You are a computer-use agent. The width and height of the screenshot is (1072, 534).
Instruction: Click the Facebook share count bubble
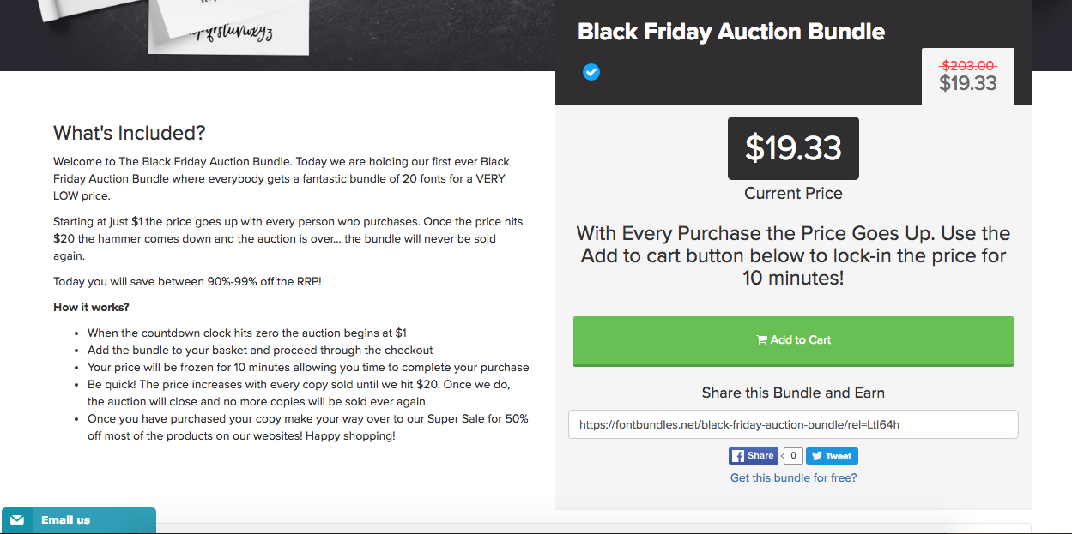pos(794,456)
